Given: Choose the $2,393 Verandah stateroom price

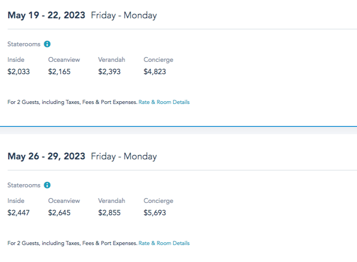Looking at the screenshot, I should (x=109, y=72).
